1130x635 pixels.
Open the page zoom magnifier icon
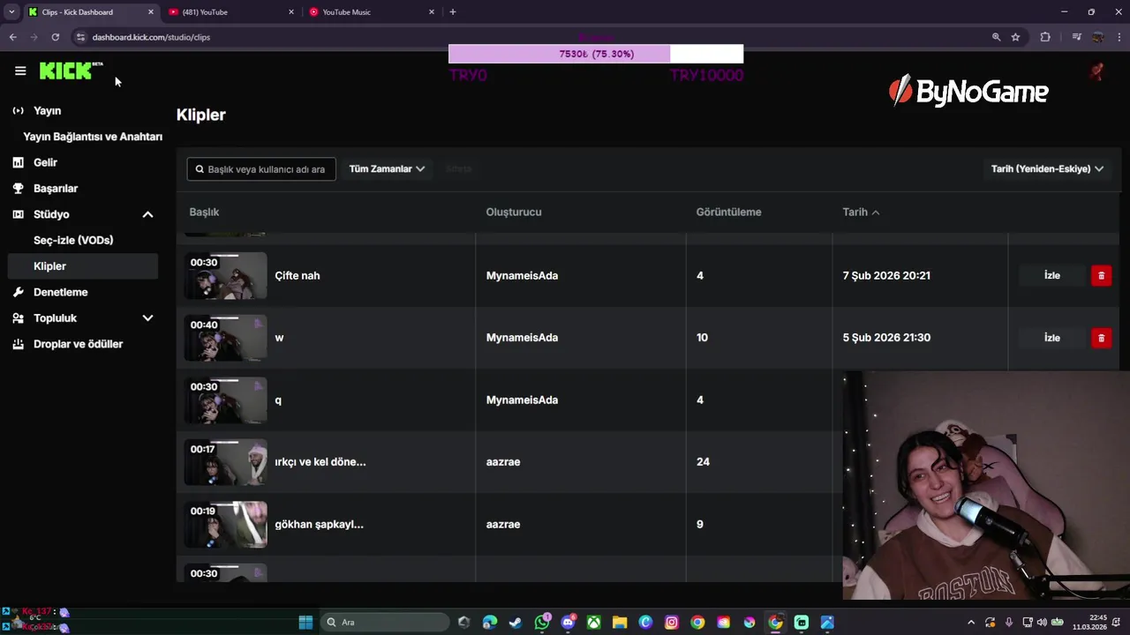point(996,37)
